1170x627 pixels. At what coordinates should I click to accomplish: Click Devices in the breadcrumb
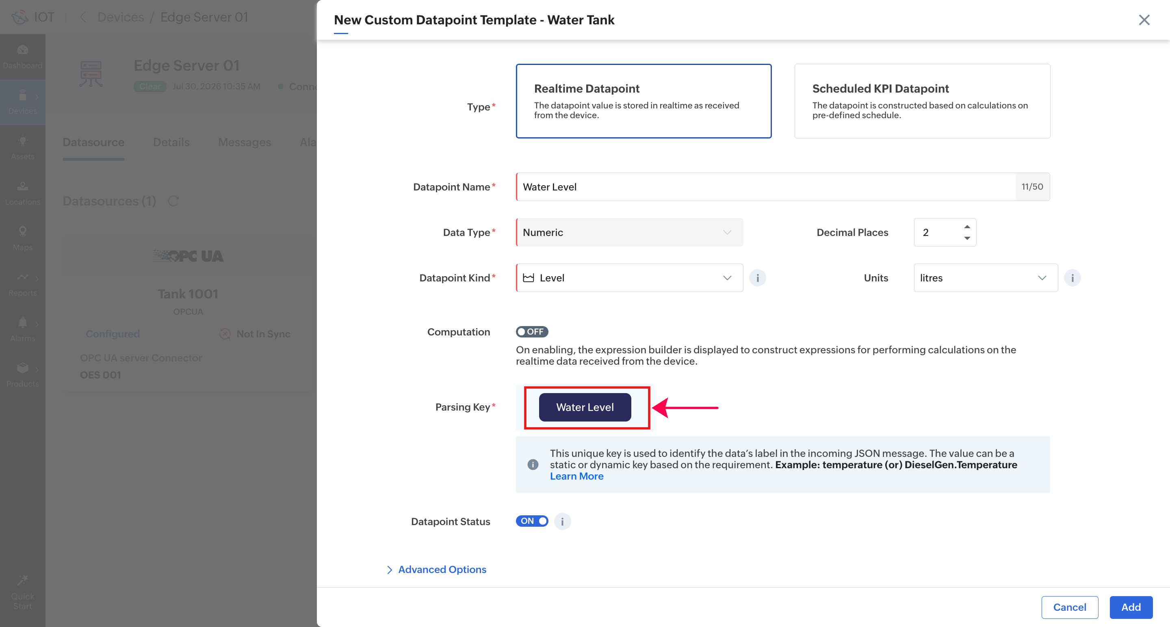point(121,17)
